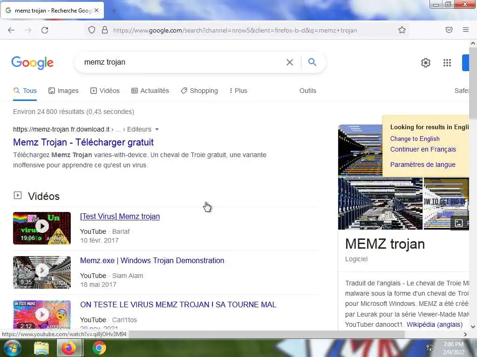Screen dimensions: 477x357
Task: Bookmark this page with the star icon
Action: coord(402,30)
